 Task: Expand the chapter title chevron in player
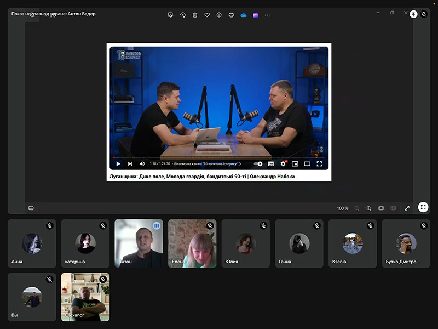(240, 163)
